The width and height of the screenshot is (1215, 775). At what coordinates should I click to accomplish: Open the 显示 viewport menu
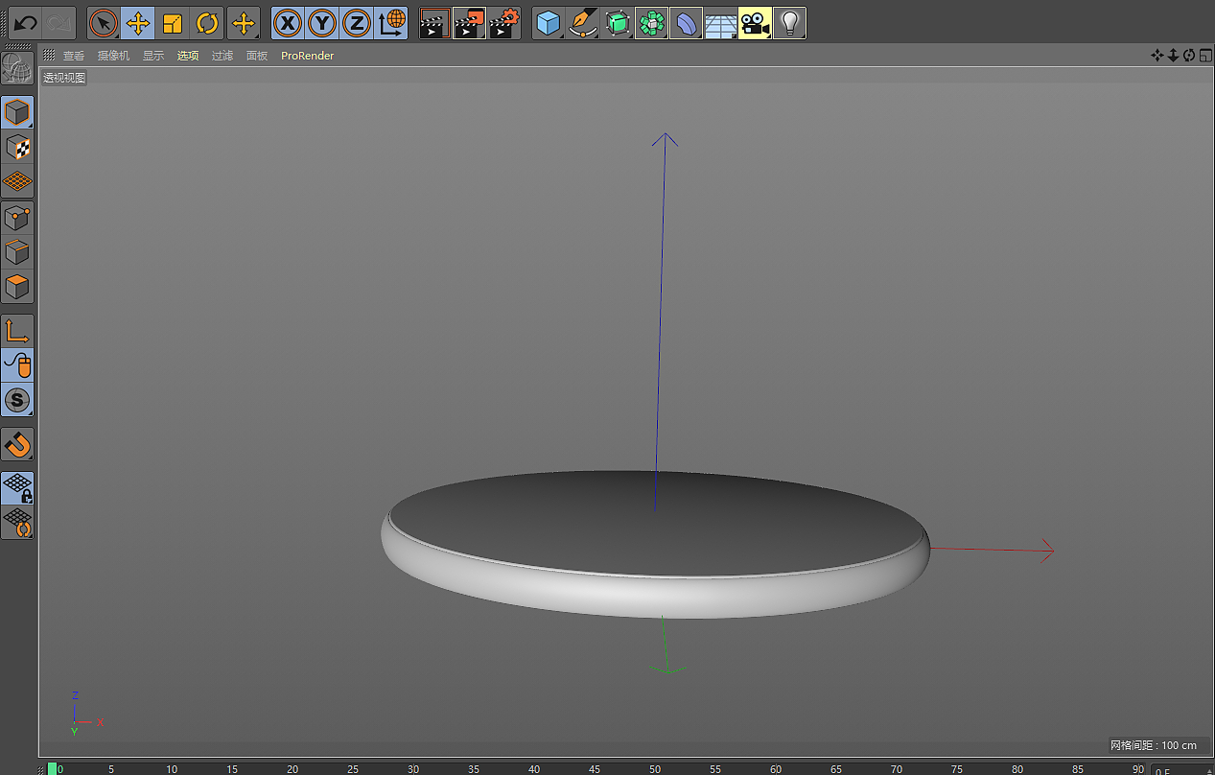coord(153,56)
